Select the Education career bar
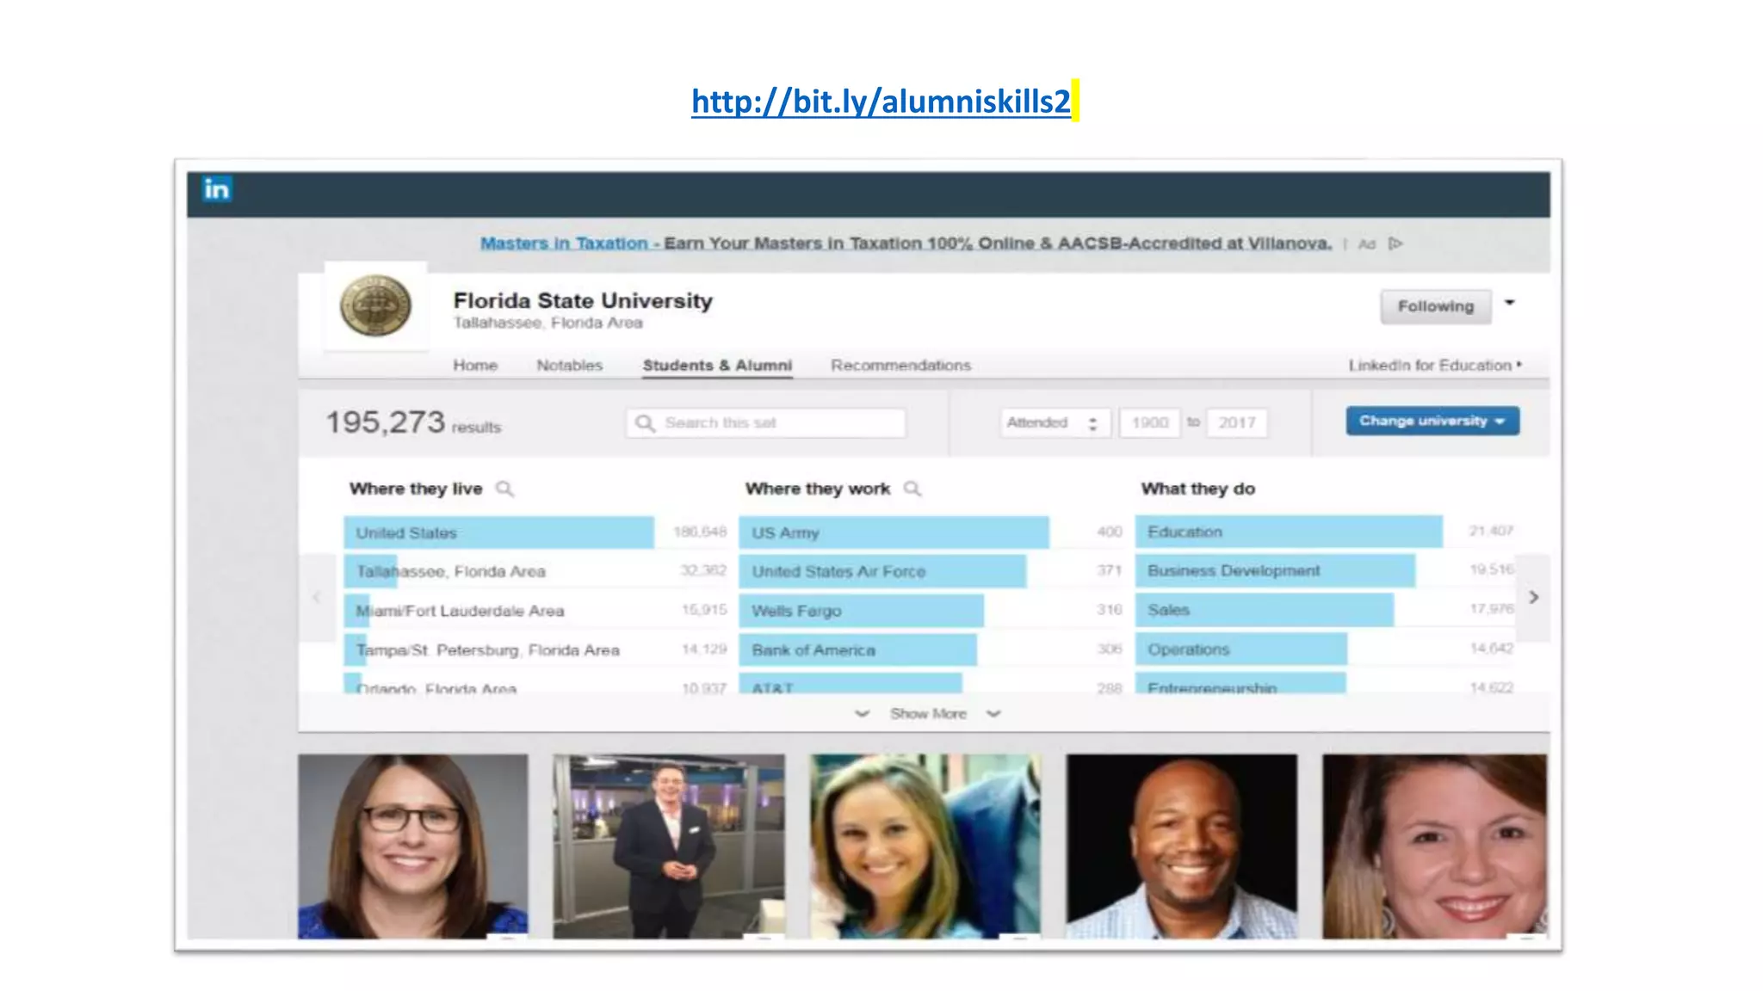This screenshot has height=991, width=1763. [x=1288, y=532]
